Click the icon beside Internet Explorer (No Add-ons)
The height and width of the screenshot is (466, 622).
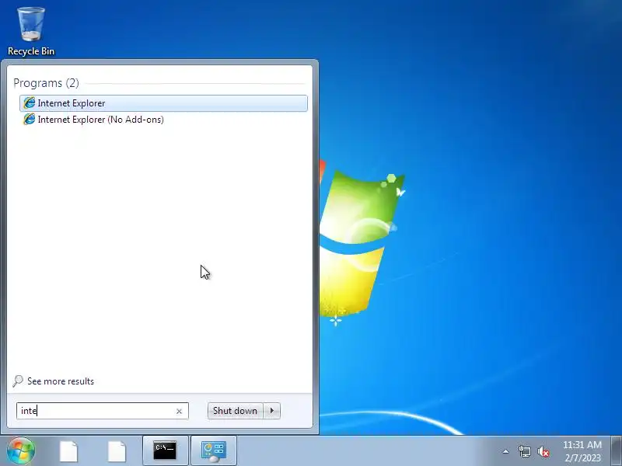(29, 120)
